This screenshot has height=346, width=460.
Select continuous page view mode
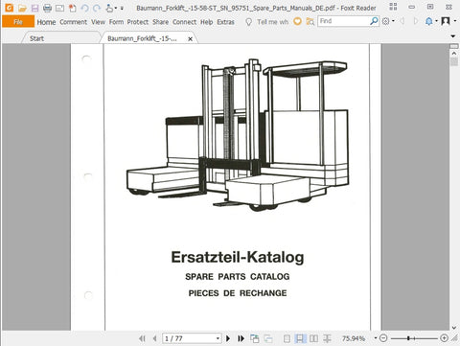300,338
